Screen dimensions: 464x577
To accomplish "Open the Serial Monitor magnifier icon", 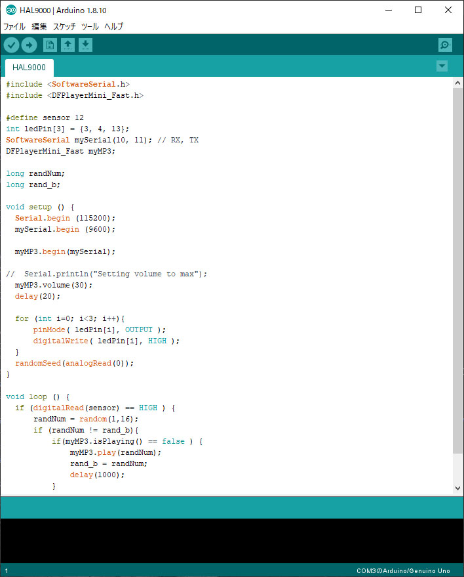I will click(445, 45).
